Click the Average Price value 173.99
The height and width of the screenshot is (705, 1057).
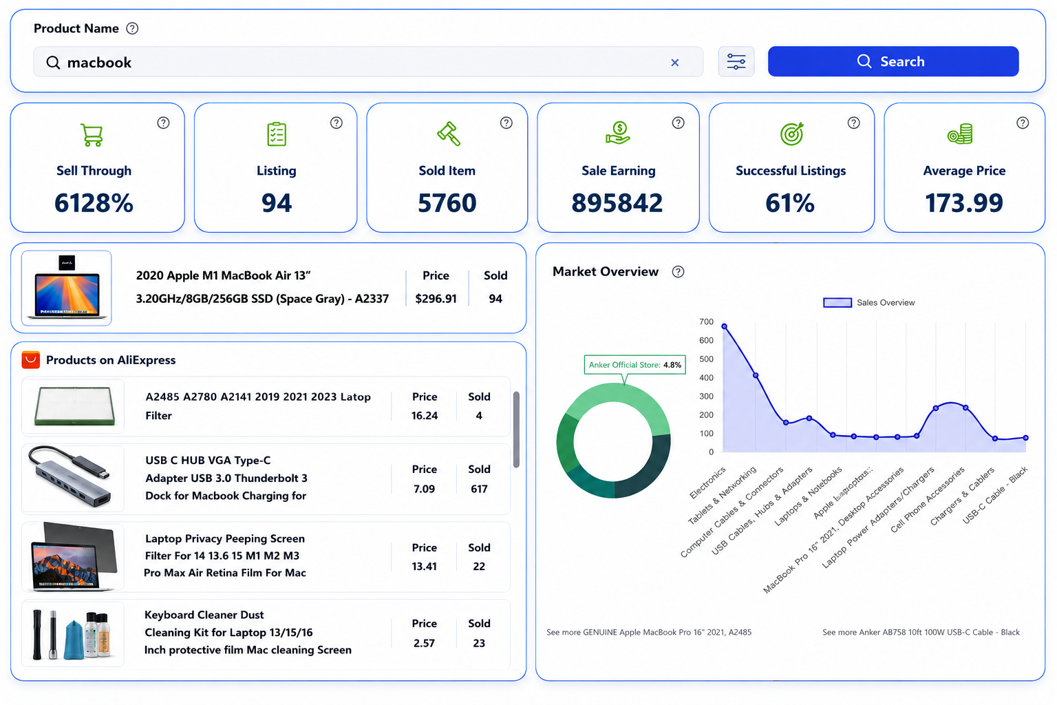[964, 203]
